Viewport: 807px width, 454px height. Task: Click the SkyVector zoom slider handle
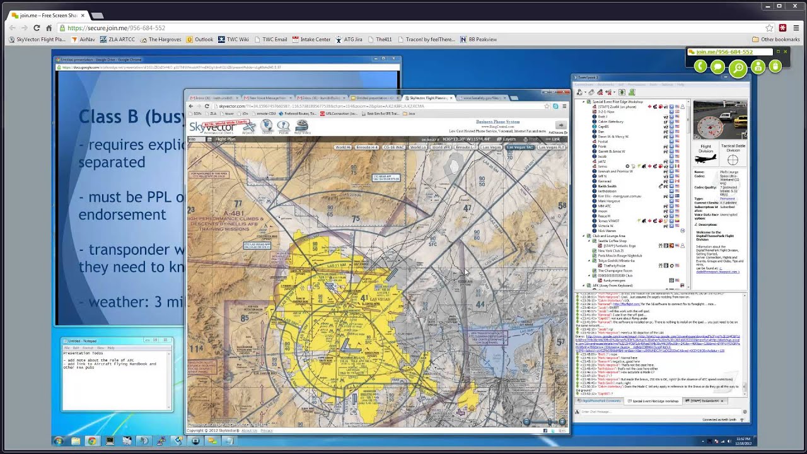tap(549, 422)
